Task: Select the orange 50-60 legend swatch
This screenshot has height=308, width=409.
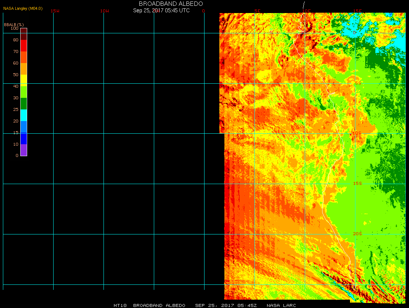Action: point(24,69)
